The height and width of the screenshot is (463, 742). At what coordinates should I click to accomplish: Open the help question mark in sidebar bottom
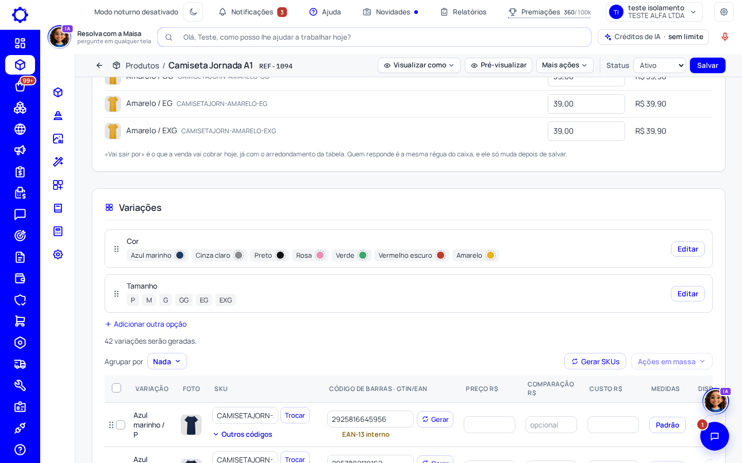pos(20,450)
